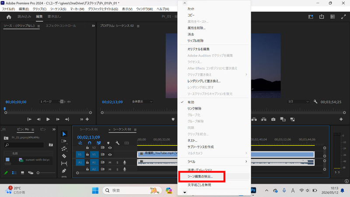Toggle proxies button in Program monitor
This screenshot has height=197, width=350.
[x=292, y=120]
